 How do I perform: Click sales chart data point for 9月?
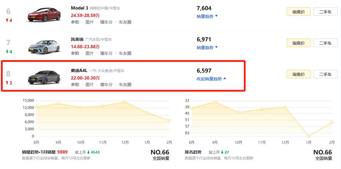(x=58, y=104)
